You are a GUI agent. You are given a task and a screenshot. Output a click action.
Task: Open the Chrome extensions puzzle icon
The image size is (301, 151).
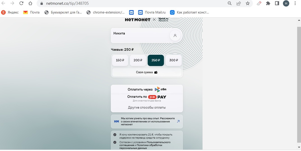click(268, 3)
